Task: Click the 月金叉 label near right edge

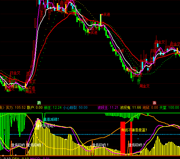Action: point(174,44)
